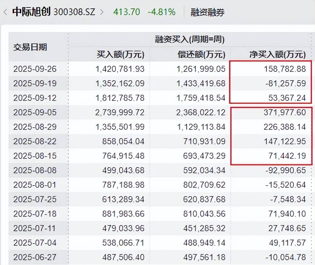The image size is (315, 265).
Task: Click net buy value 71,442.19
Action: coord(287,156)
